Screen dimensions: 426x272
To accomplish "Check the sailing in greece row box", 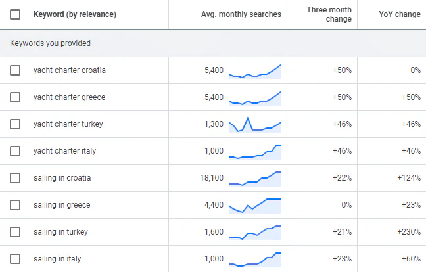I will pyautogui.click(x=15, y=205).
